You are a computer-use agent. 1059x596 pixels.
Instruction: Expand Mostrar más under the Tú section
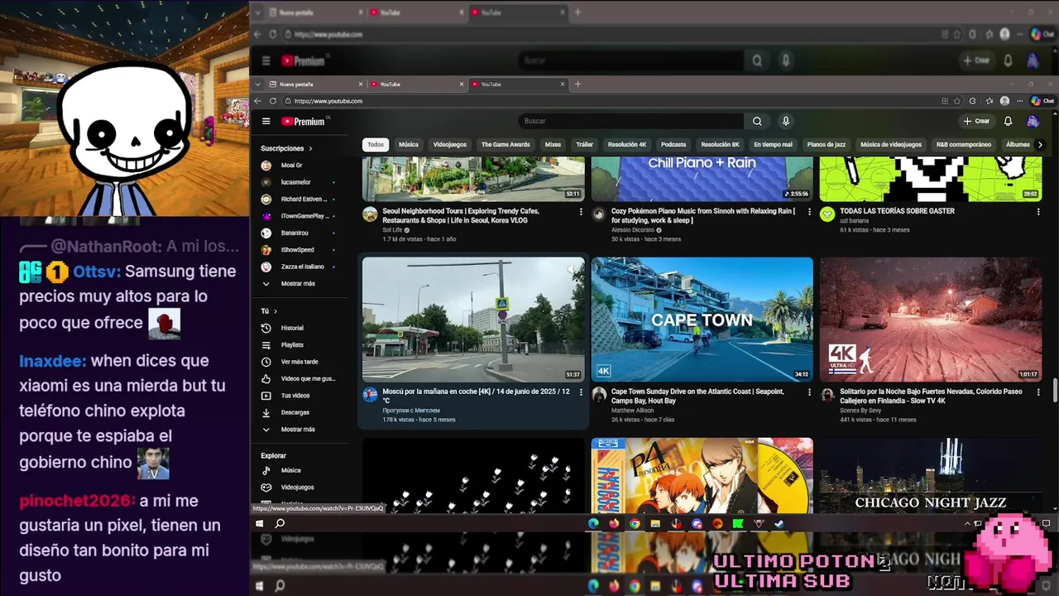coord(297,430)
